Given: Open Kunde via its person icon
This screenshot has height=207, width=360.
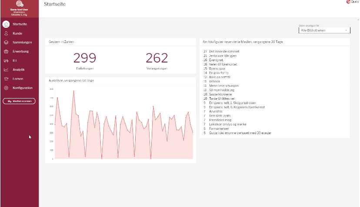Looking at the screenshot, I should coord(6,33).
